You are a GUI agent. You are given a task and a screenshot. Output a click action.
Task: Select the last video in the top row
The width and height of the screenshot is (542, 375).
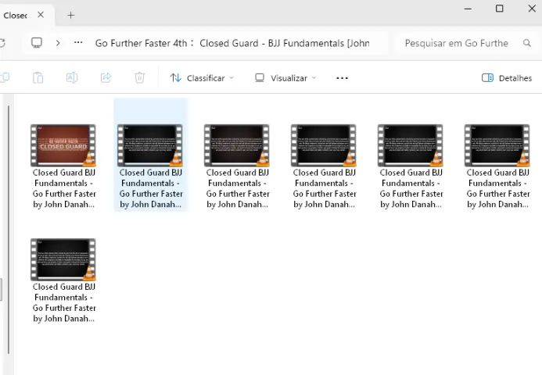[x=497, y=166]
